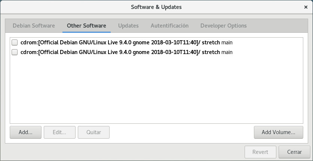Image resolution: width=313 pixels, height=161 pixels.
Task: Enable the first cdrom source checkbox
Action: 15,42
